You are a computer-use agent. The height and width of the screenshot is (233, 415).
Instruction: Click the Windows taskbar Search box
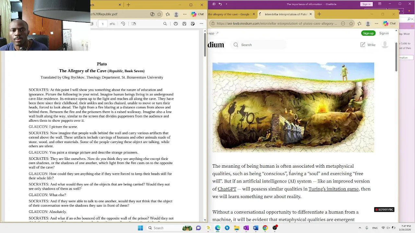[170, 228]
